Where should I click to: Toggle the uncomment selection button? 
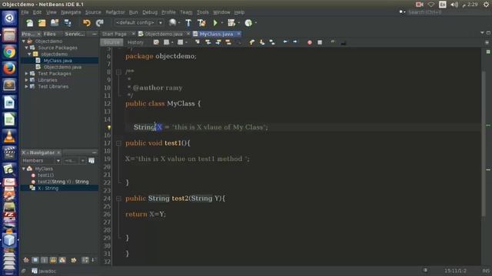click(343, 43)
